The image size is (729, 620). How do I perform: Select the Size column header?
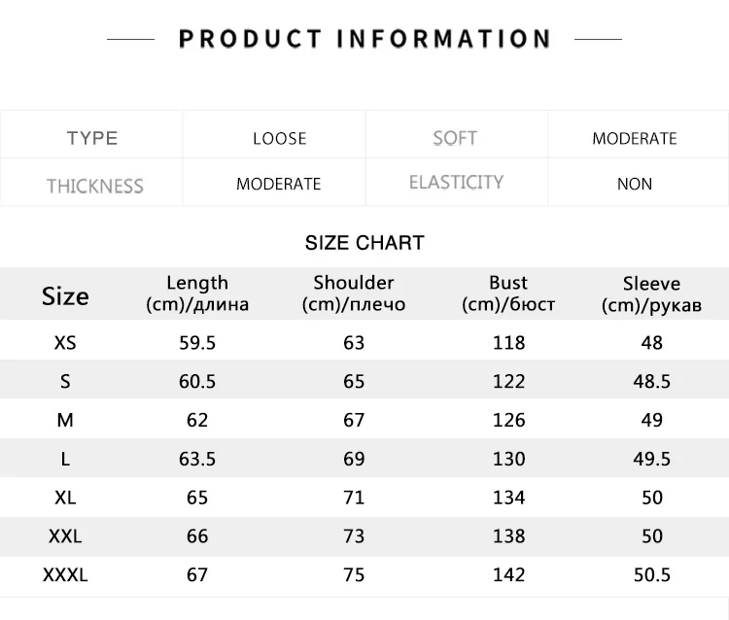65,296
